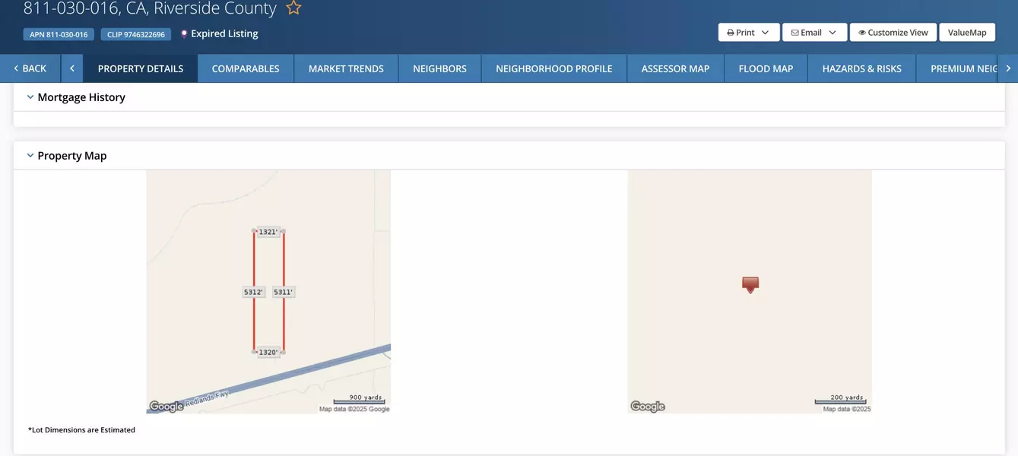Screen dimensions: 1018x456
Task: Collapse the Mortgage History section
Action: pos(30,96)
